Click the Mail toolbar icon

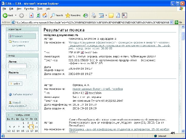point(101,15)
